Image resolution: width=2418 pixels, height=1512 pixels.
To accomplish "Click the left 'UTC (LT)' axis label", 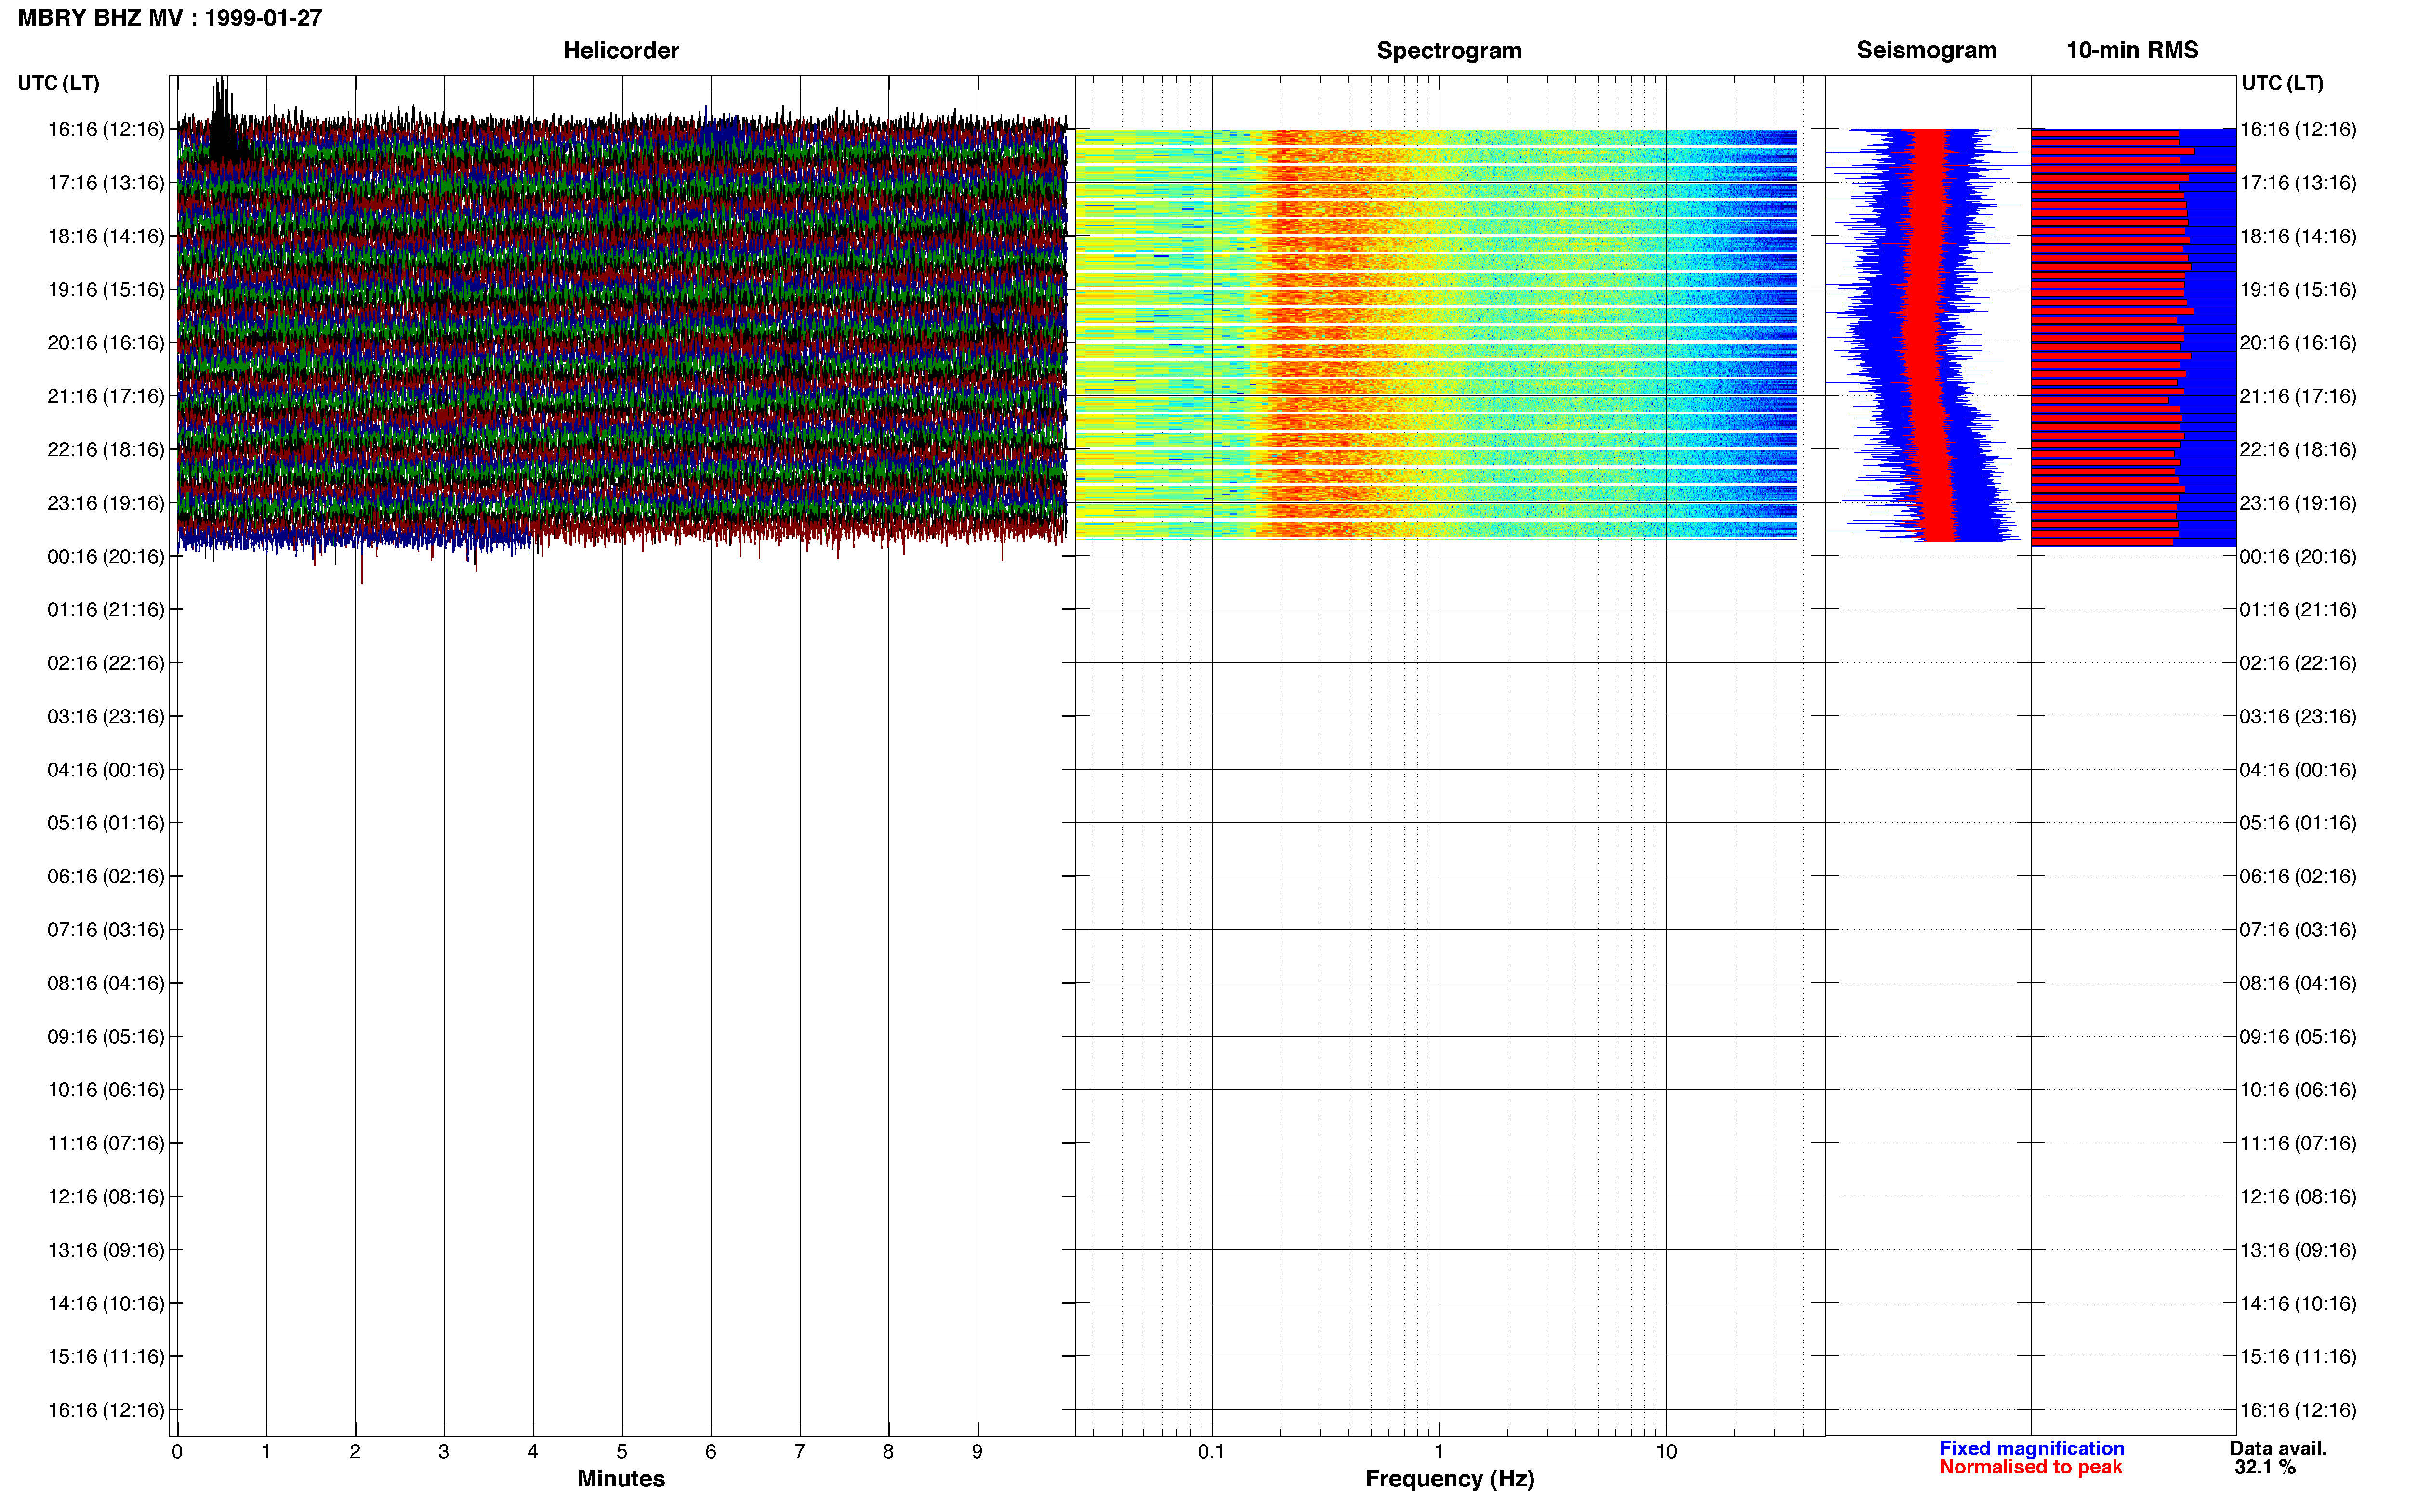I will pos(58,83).
